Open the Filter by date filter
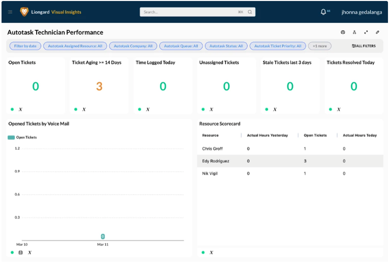 [x=25, y=46]
